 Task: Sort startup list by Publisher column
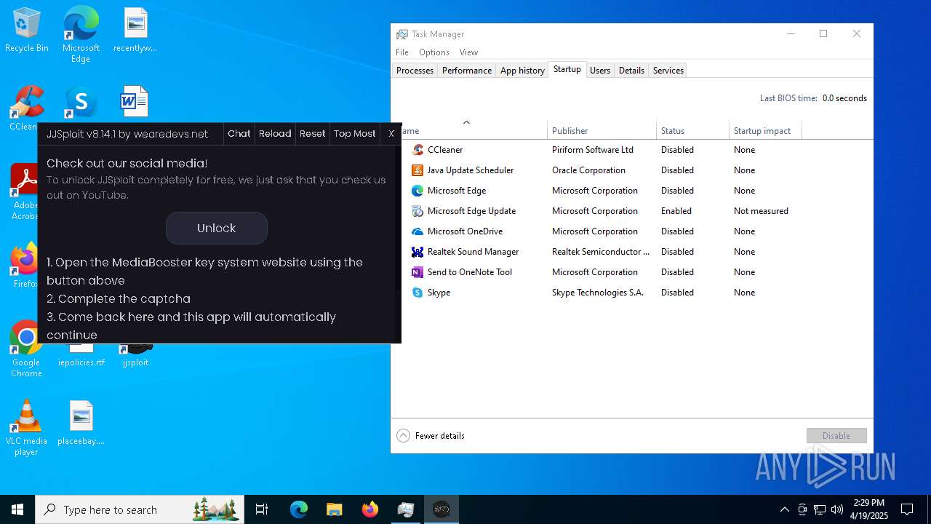[602, 130]
